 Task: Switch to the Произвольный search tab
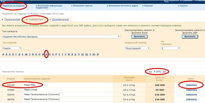coord(60,19)
